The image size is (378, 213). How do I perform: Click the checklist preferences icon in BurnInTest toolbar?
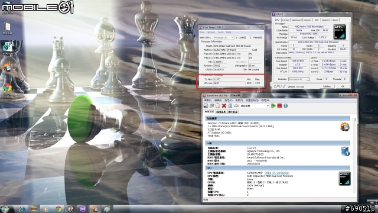[x=230, y=106]
